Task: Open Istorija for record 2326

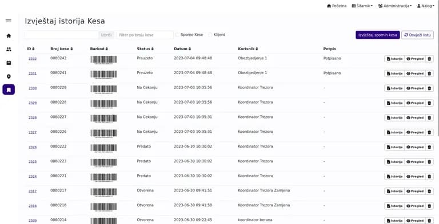Action: (394, 147)
